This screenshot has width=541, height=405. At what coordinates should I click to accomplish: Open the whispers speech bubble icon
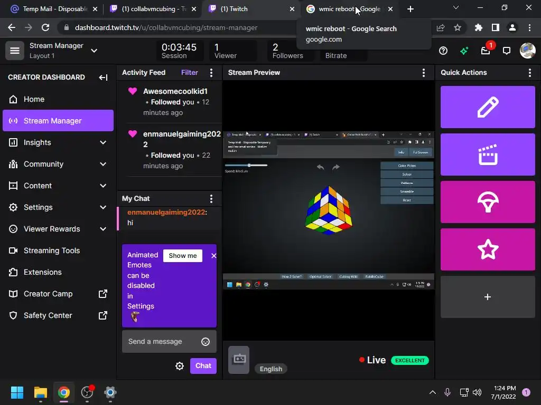click(507, 51)
